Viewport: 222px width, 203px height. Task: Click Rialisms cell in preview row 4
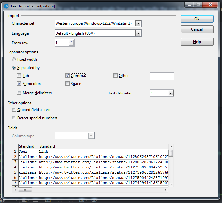point(29,167)
